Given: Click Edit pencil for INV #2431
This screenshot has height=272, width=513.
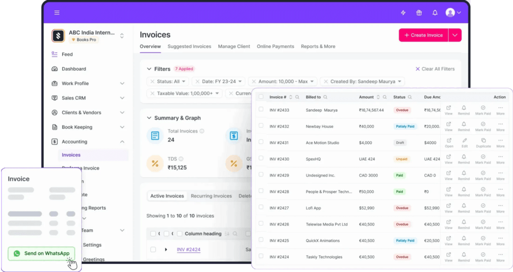Looking at the screenshot, I should [x=464, y=142].
